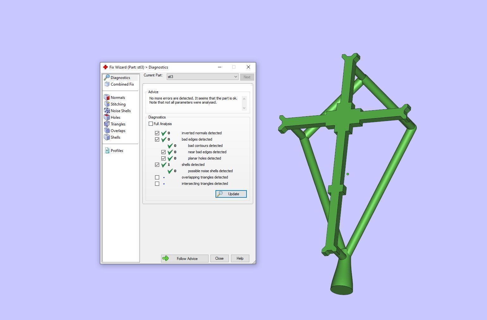Image resolution: width=487 pixels, height=320 pixels.
Task: Click the Shells cube icon
Action: click(x=107, y=137)
